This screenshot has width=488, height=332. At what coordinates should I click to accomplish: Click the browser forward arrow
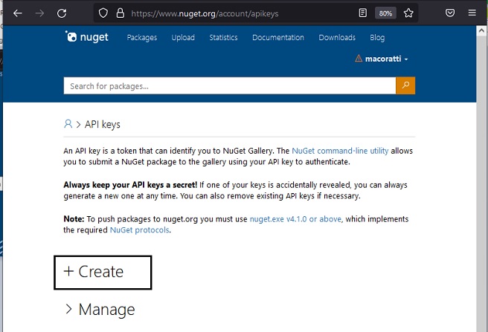tap(39, 13)
